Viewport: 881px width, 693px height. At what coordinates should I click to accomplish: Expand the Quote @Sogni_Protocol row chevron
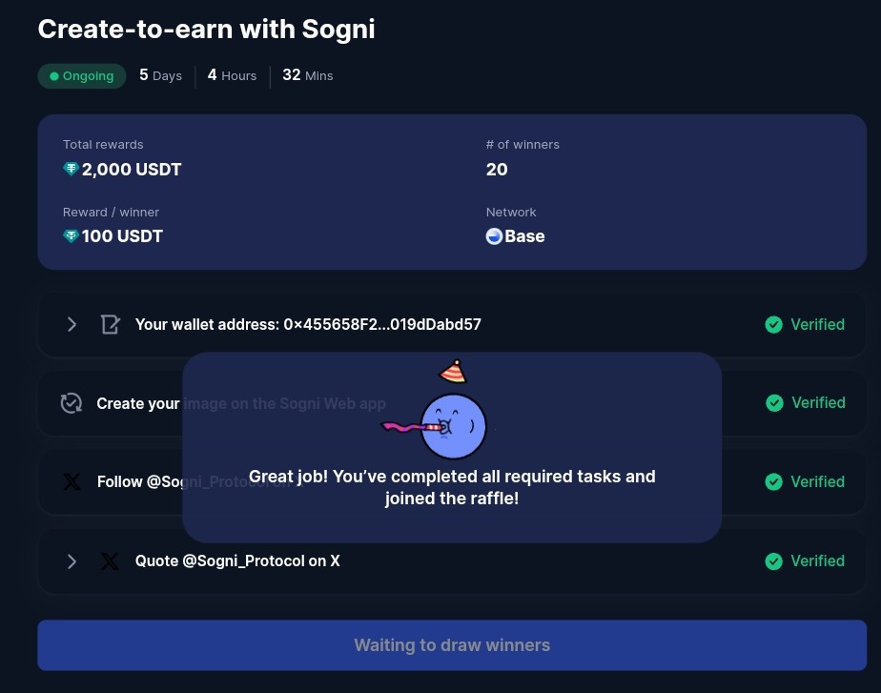(x=72, y=561)
